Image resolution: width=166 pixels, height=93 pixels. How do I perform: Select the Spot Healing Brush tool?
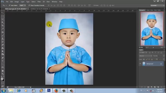[x=3, y=32]
